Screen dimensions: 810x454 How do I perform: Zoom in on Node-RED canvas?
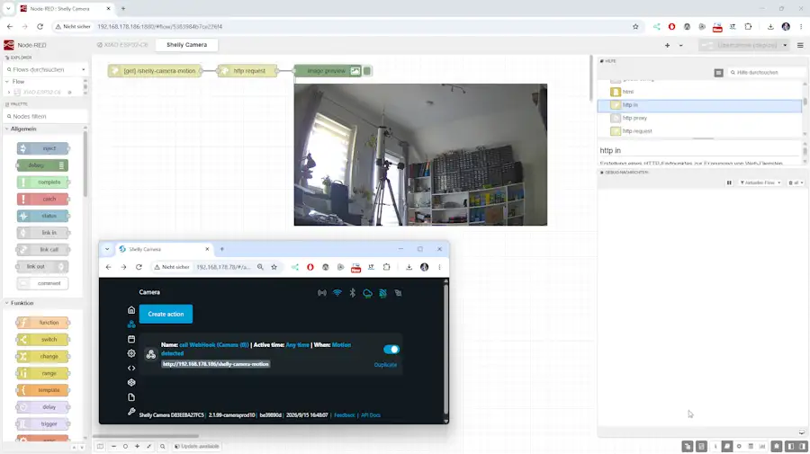[x=137, y=446]
